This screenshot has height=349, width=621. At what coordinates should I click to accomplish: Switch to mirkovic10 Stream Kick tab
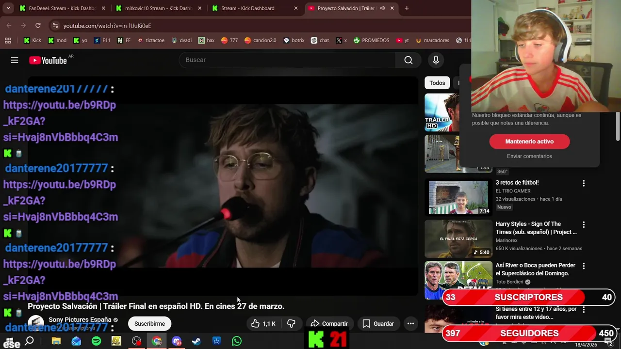pos(159,8)
